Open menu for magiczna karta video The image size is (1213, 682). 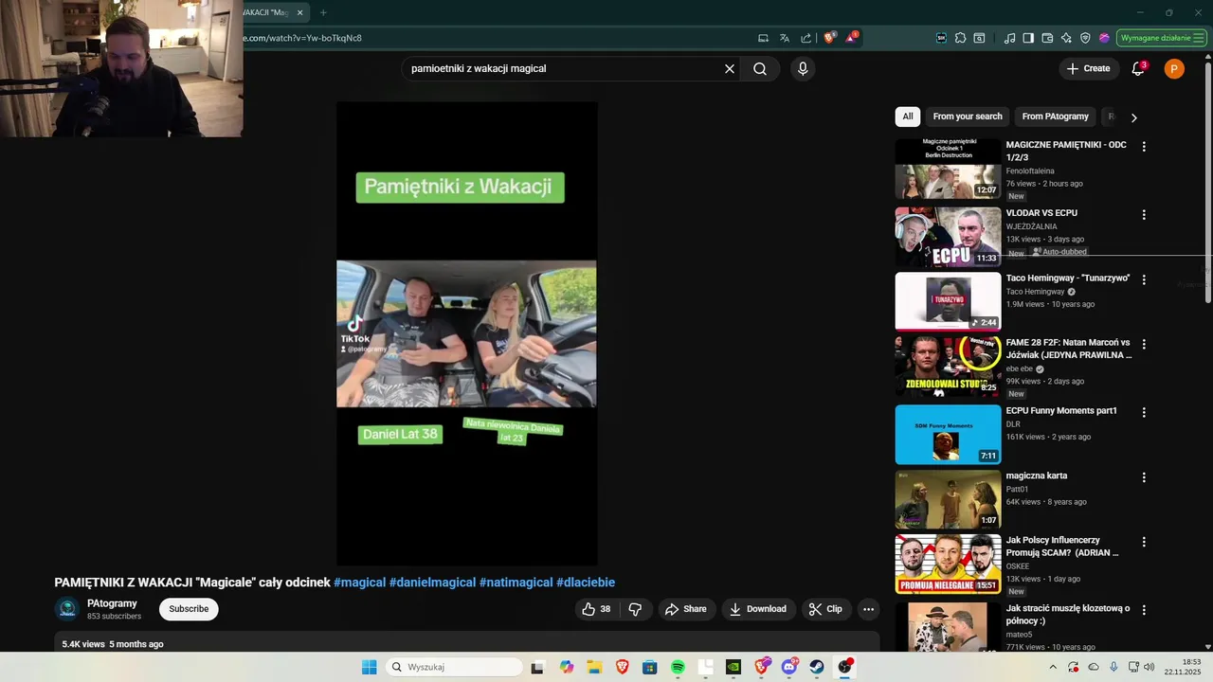1144,477
